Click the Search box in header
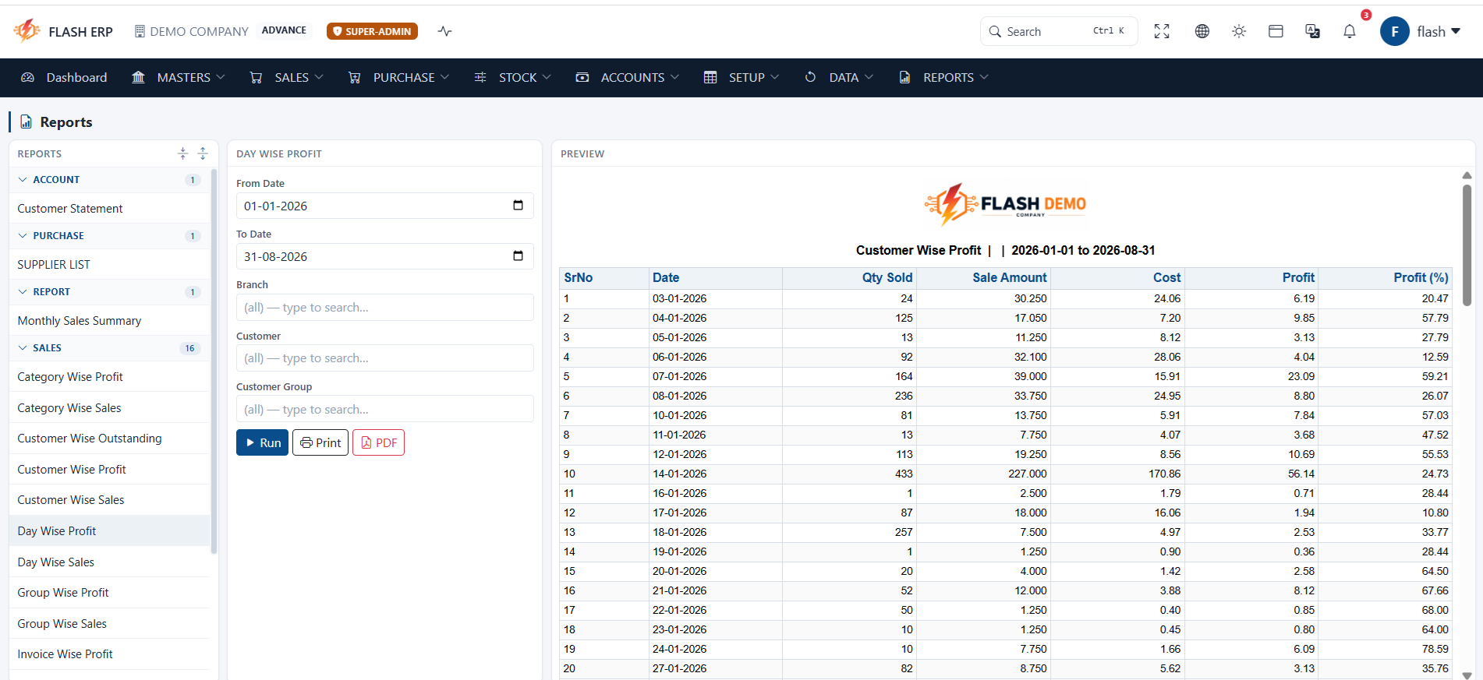Image resolution: width=1483 pixels, height=680 pixels. pyautogui.click(x=1059, y=31)
